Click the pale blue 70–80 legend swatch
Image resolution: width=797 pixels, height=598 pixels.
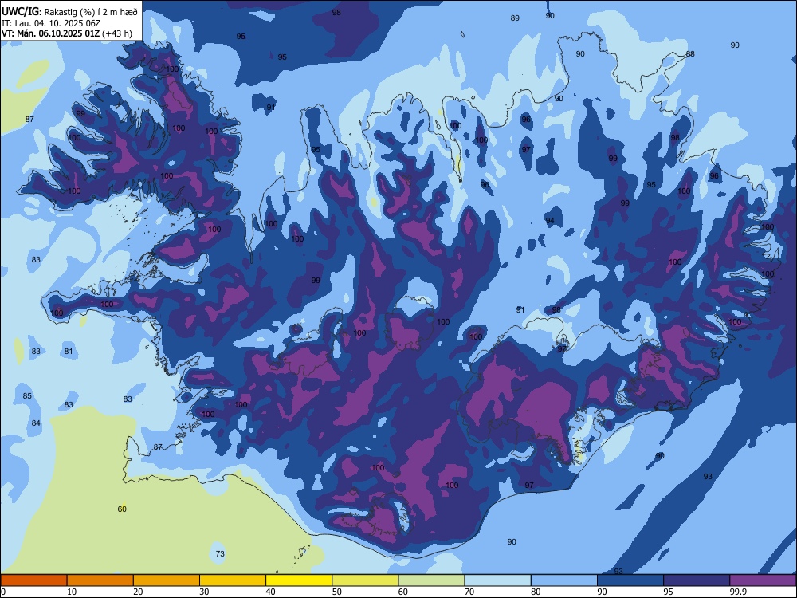498,580
